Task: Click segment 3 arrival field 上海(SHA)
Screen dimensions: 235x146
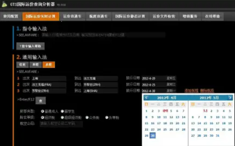Action: click(101, 91)
